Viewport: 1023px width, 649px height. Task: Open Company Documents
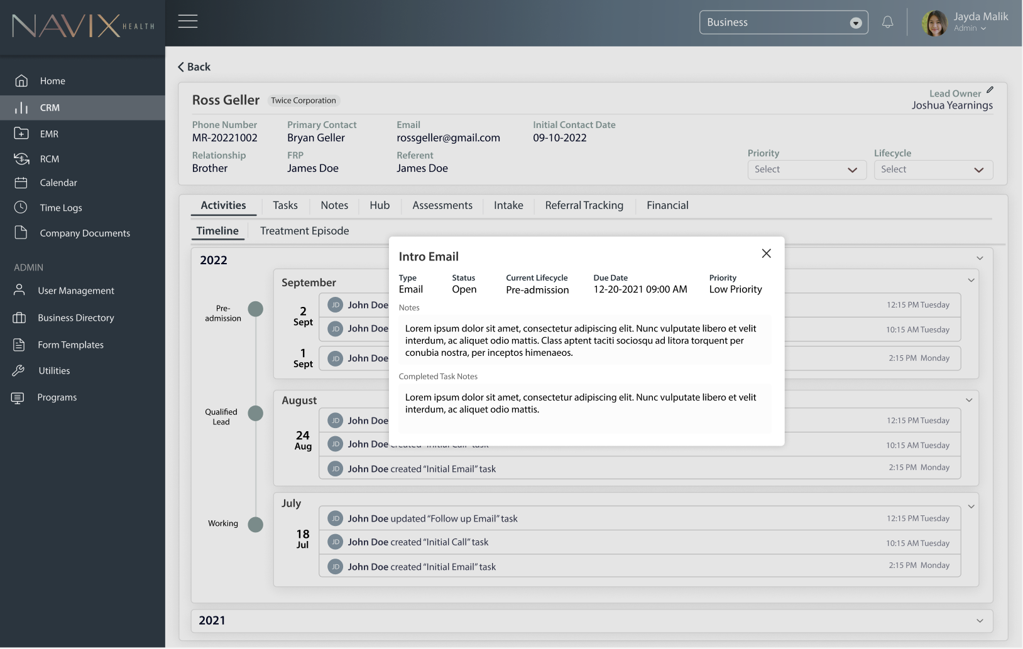click(85, 233)
